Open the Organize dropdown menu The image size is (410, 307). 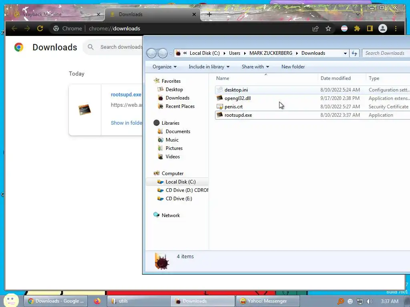(165, 67)
